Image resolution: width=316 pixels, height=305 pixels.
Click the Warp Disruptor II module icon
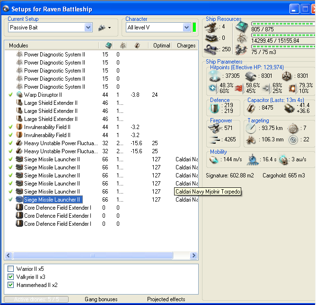coord(19,94)
